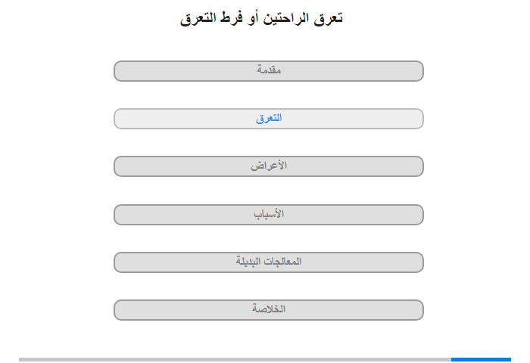
Task: Open the الأعراض section
Action: coord(268,166)
